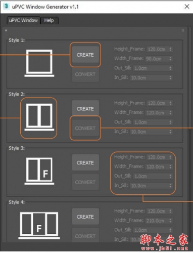Click spinner arrows for Style 2 Height_Frame
The height and width of the screenshot is (253, 193).
coord(170,103)
